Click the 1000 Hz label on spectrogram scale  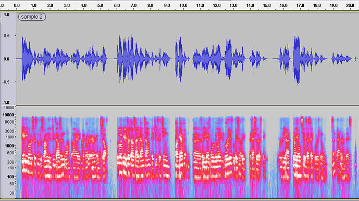tap(9, 146)
